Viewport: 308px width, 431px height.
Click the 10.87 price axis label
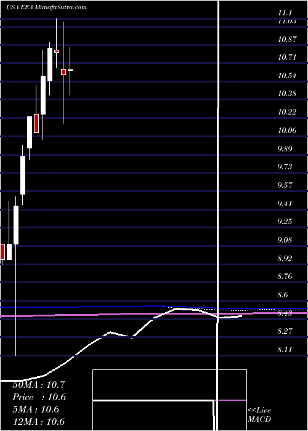287,39
